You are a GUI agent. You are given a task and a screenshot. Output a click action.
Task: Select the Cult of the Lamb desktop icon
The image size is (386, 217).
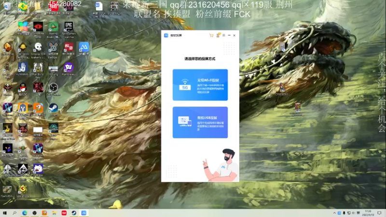tap(38, 29)
